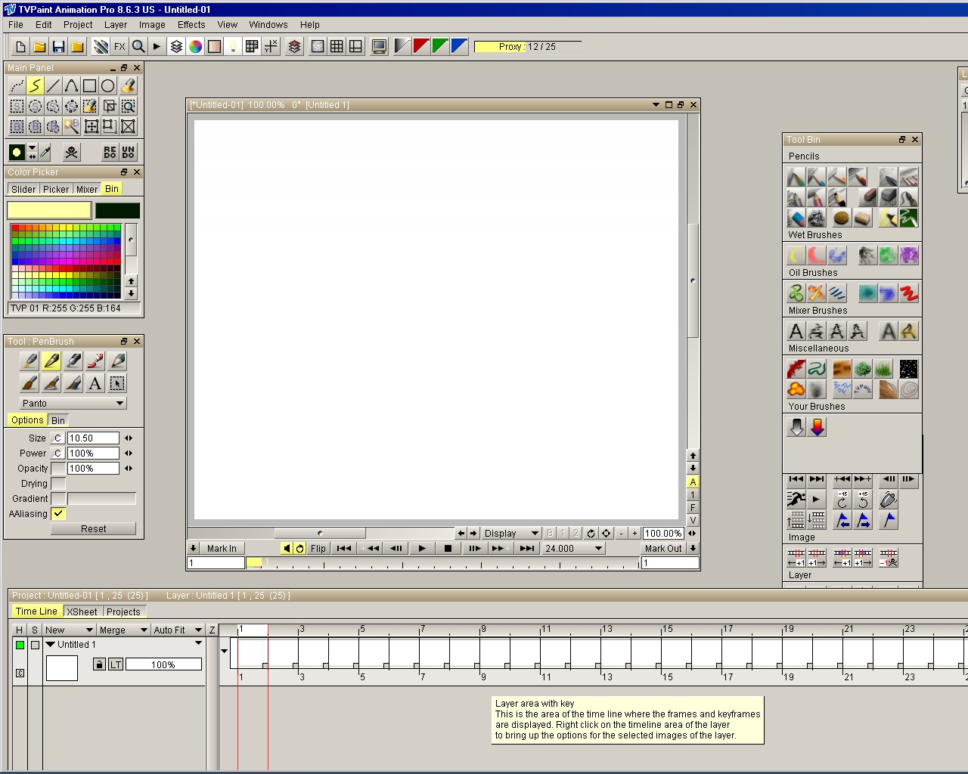Select the dotted freehand line tool
The image size is (968, 774).
click(17, 86)
